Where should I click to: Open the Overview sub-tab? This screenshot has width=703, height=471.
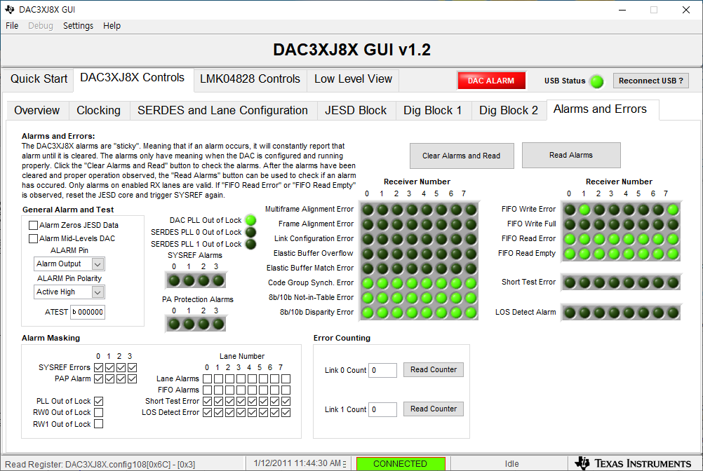(36, 111)
